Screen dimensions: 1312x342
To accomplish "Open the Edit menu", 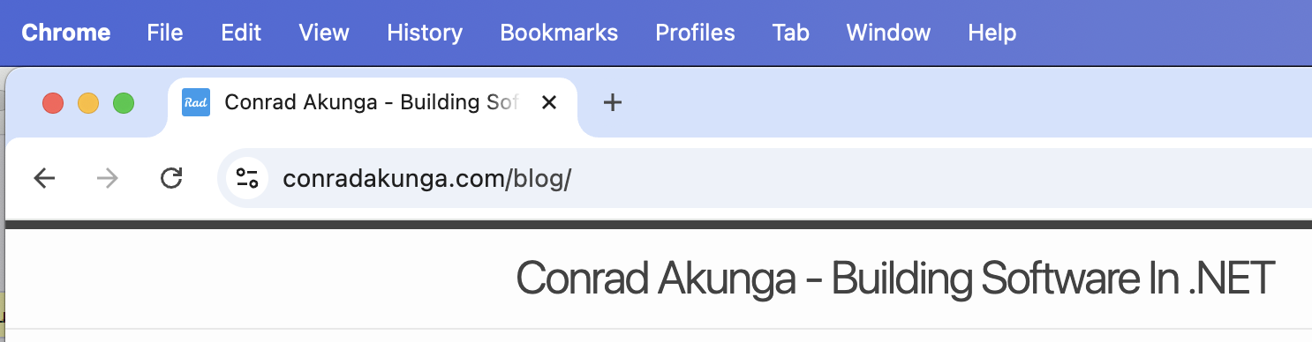I will (x=241, y=33).
